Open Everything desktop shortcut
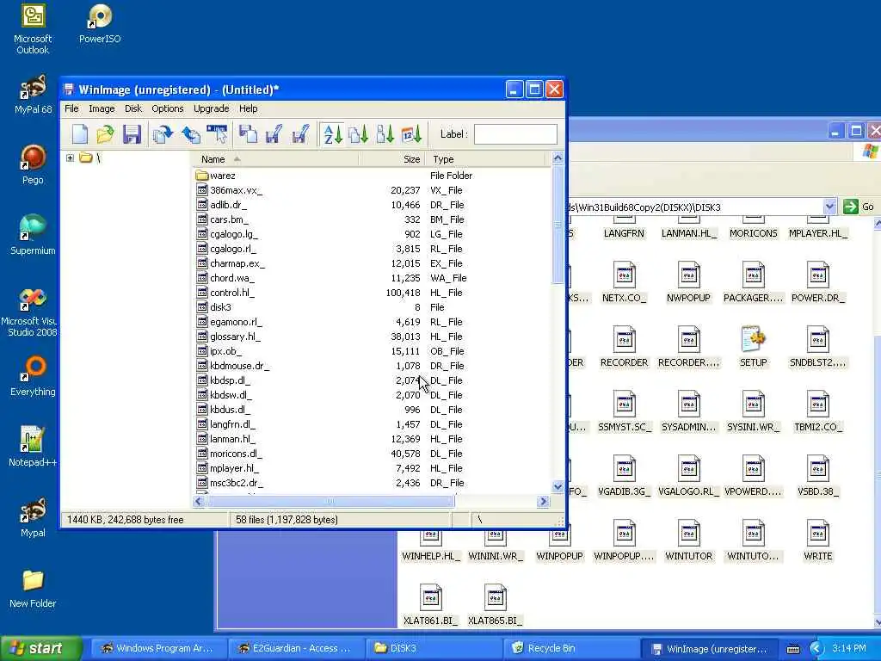 pyautogui.click(x=33, y=376)
